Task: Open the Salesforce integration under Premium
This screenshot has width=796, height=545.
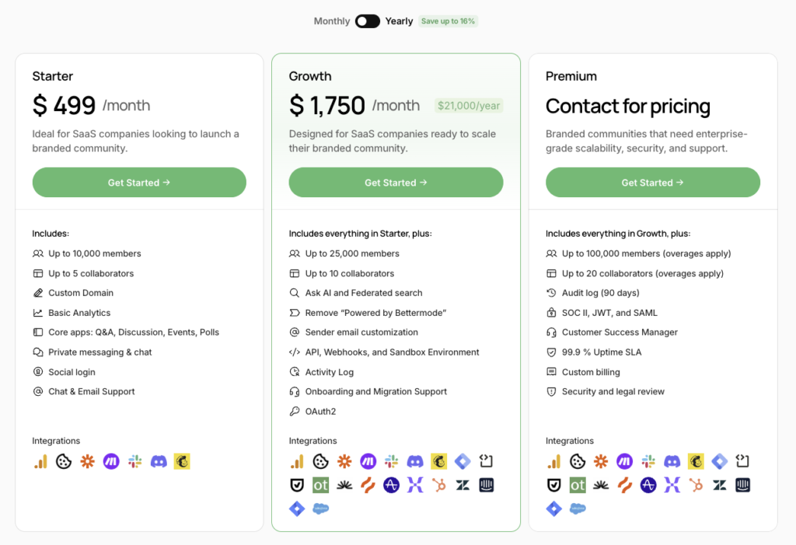Action: (x=578, y=509)
